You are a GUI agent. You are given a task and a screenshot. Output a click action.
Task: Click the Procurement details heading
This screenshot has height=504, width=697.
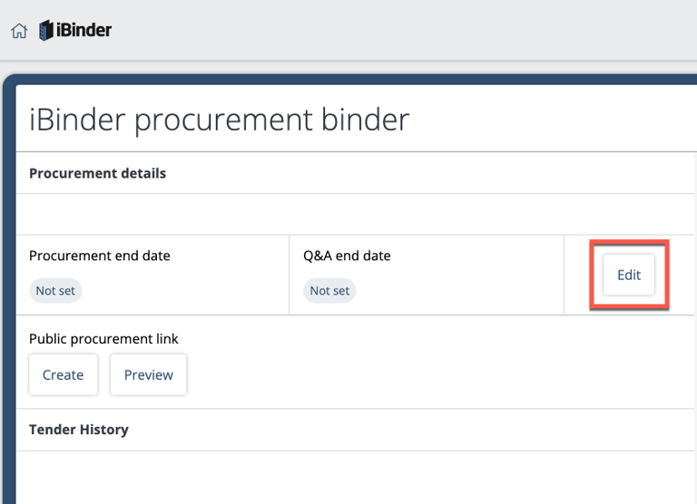(97, 173)
